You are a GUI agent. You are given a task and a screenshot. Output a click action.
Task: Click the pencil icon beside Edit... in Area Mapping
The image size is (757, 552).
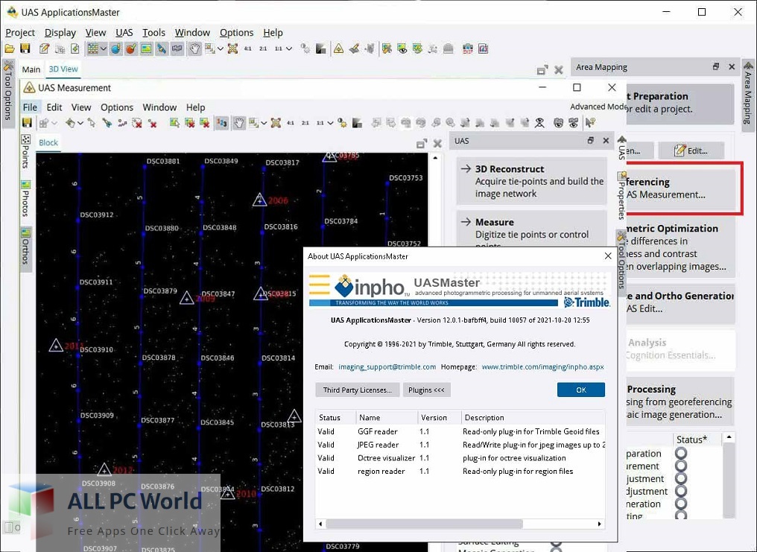click(x=680, y=150)
